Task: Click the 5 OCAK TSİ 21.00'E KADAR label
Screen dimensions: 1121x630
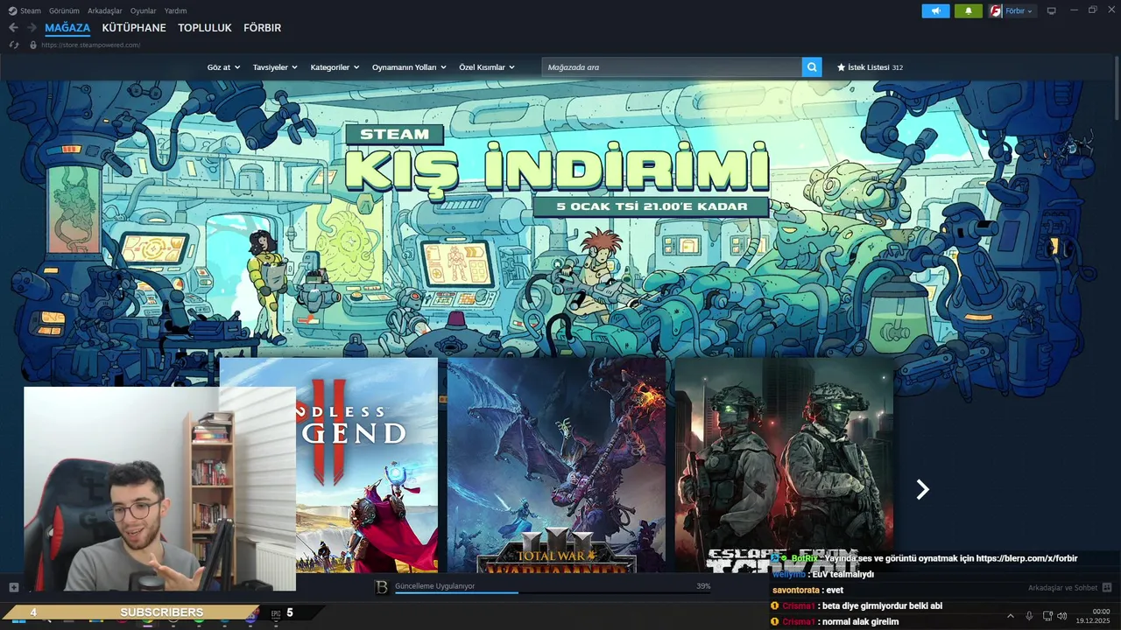Action: (651, 207)
